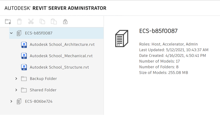Expand the ECS-806be724 server node
220x115 pixels.
11,101
